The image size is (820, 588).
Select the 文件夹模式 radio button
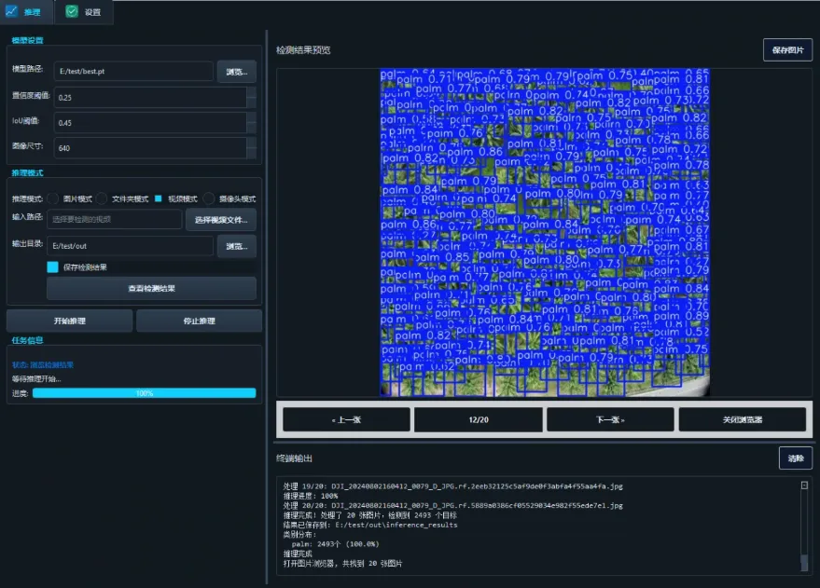click(103, 198)
